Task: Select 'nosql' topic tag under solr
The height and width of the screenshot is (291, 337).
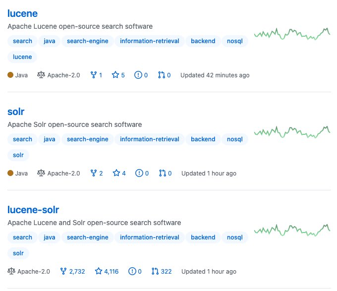Action: [235, 139]
